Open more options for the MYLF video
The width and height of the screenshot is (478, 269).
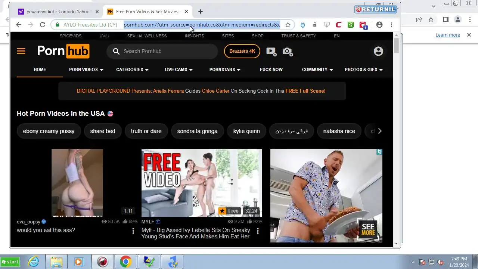point(258,231)
